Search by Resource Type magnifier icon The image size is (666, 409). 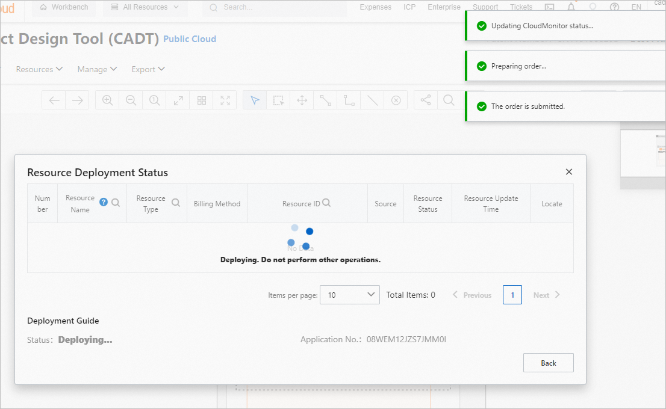click(176, 203)
